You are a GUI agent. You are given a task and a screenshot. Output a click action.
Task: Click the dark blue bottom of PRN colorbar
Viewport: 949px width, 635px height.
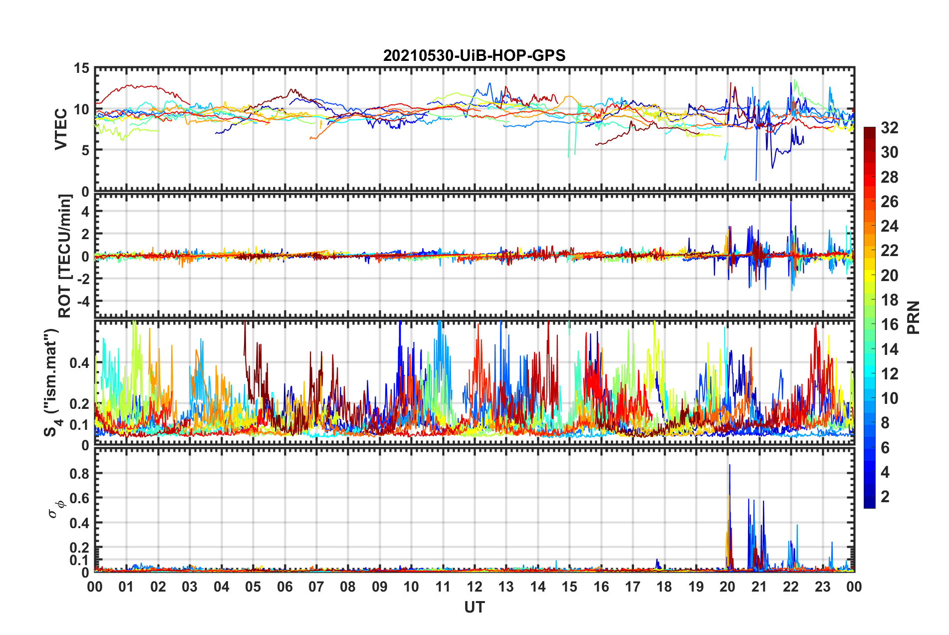pos(869,504)
